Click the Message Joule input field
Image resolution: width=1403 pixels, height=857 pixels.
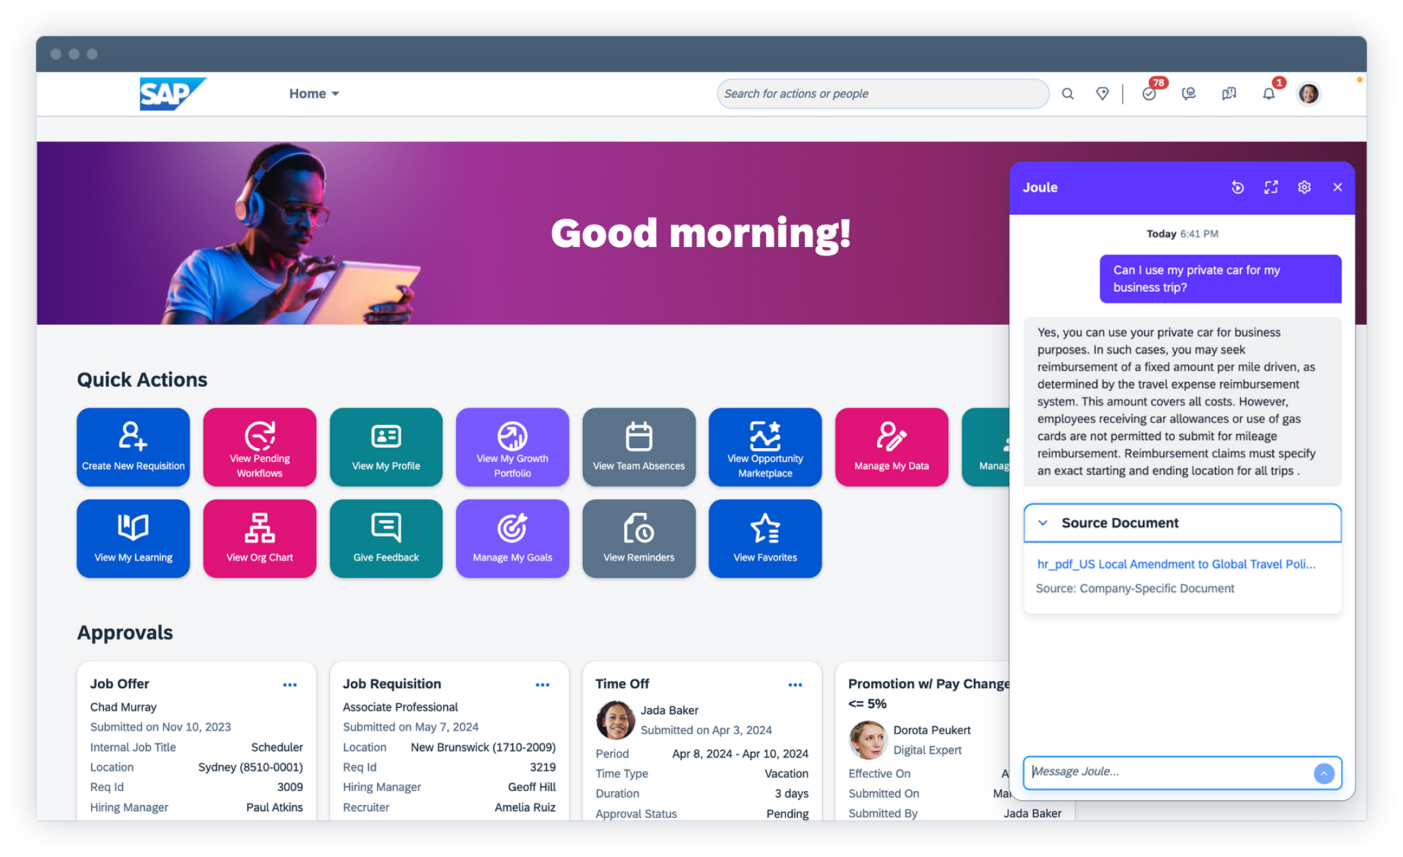pos(1169,772)
